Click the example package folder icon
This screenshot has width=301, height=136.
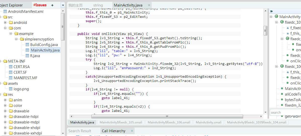(x=16, y=34)
